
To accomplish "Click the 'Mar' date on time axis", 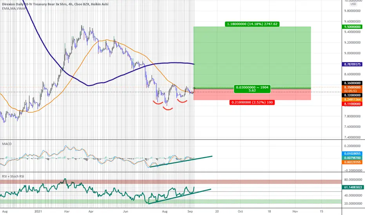I will tap(67, 211).
